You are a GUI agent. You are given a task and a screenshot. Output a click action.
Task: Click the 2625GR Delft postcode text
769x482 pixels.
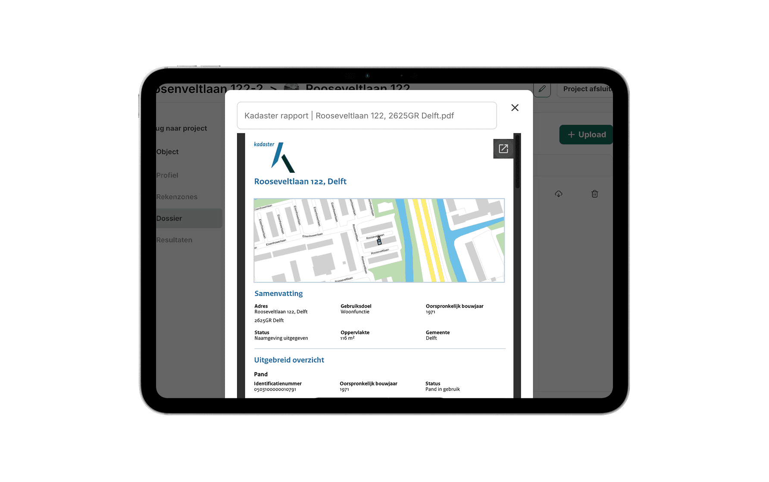tap(269, 320)
